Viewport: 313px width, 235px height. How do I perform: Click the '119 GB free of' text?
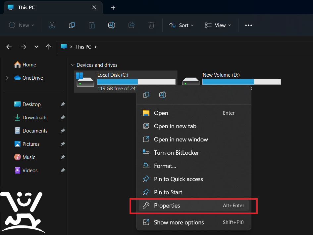(113, 89)
